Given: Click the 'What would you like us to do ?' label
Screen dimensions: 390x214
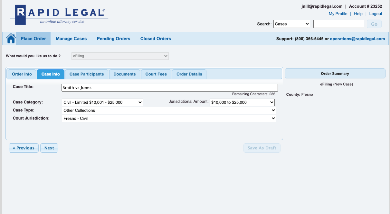Looking at the screenshot, I should coord(33,56).
